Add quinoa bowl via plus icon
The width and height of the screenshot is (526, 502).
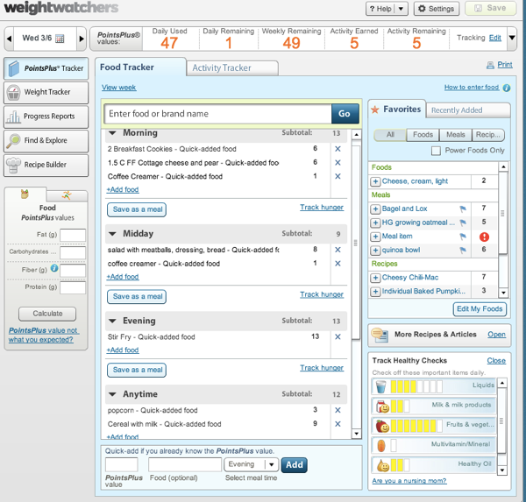click(375, 251)
